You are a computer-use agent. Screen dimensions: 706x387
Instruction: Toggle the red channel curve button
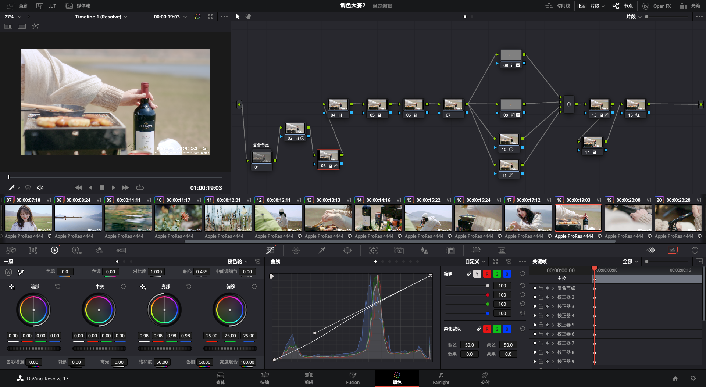click(487, 274)
